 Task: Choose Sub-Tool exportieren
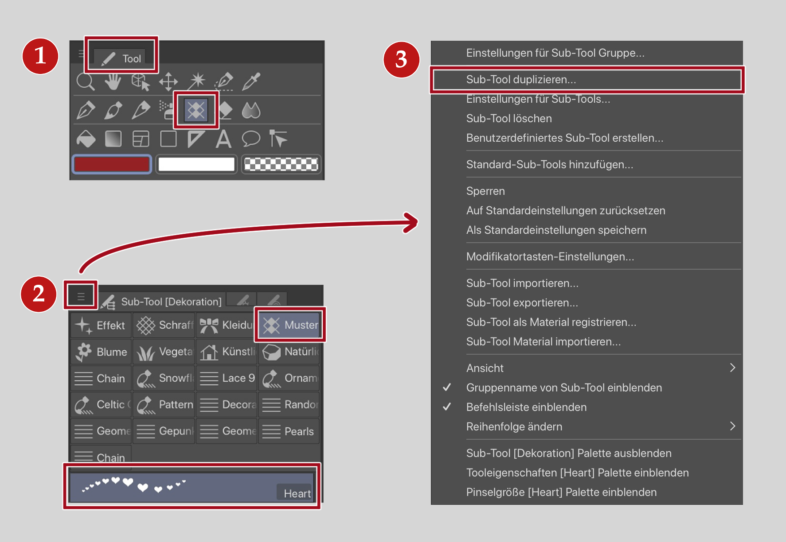[x=587, y=303]
